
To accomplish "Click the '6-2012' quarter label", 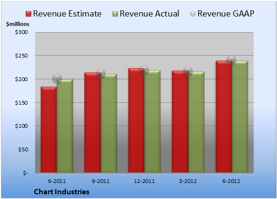I will [x=231, y=181].
